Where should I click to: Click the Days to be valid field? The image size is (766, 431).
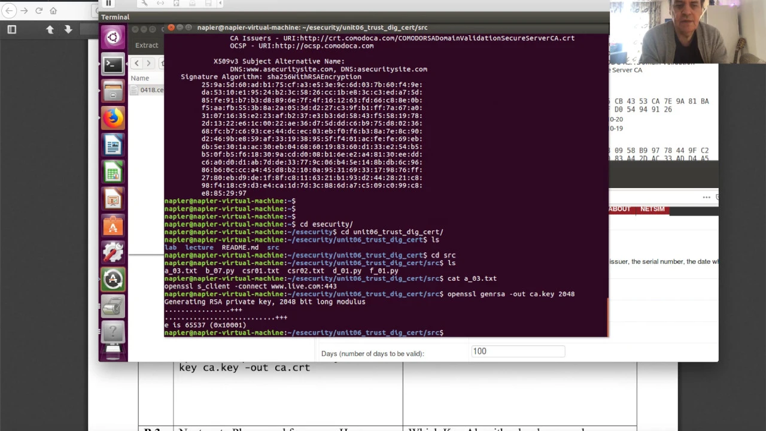coord(518,351)
